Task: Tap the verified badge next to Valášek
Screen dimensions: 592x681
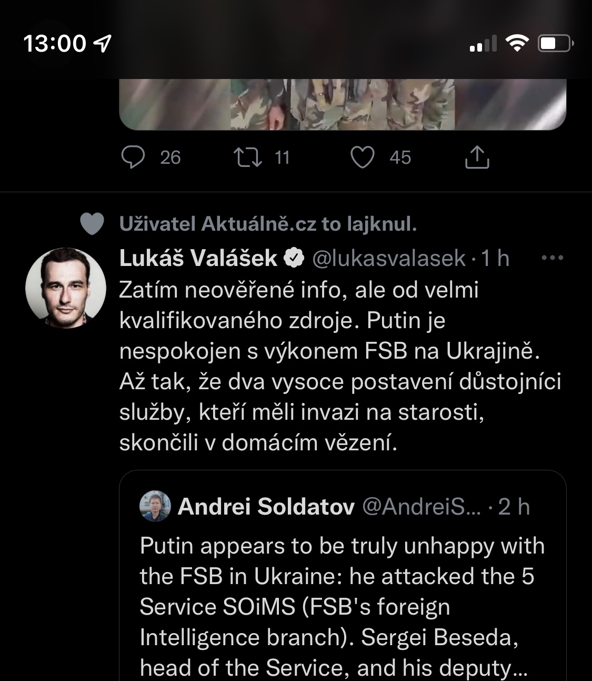Action: click(294, 258)
